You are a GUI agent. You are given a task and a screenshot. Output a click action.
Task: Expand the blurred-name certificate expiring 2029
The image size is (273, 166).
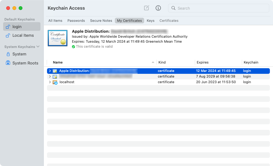coord(50,76)
